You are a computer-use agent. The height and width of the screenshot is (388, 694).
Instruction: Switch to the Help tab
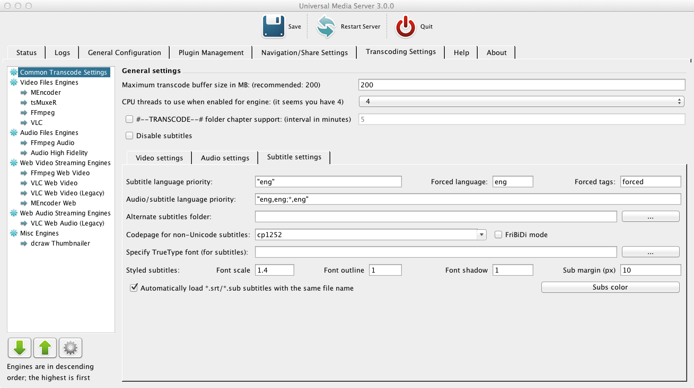461,52
